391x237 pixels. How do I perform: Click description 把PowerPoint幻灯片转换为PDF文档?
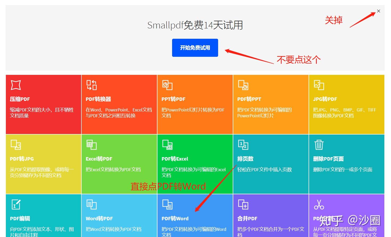[193, 113]
